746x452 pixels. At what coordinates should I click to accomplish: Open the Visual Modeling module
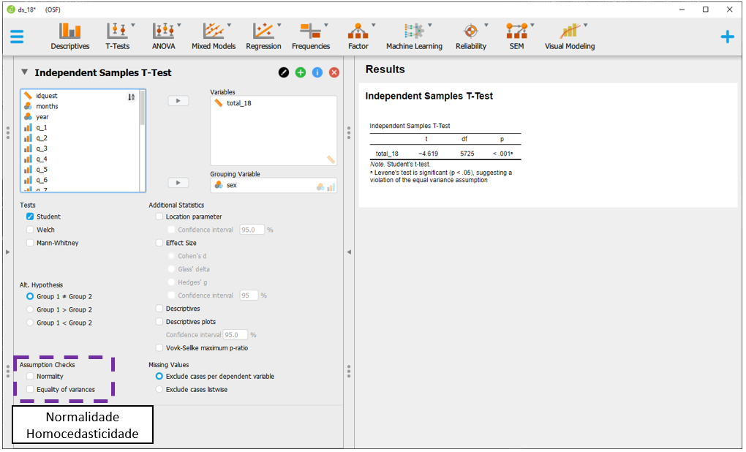coord(570,37)
